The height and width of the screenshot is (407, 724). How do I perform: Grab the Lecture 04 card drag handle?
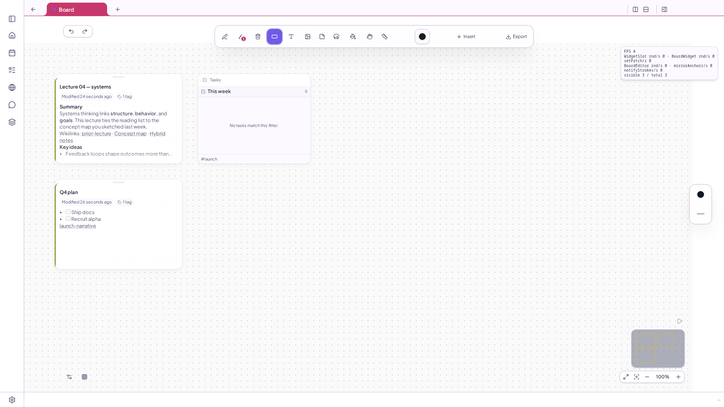(118, 77)
